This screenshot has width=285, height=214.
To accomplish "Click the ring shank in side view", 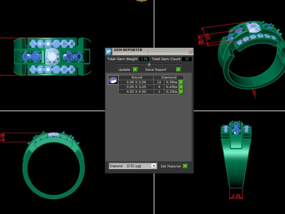I will (236, 163).
